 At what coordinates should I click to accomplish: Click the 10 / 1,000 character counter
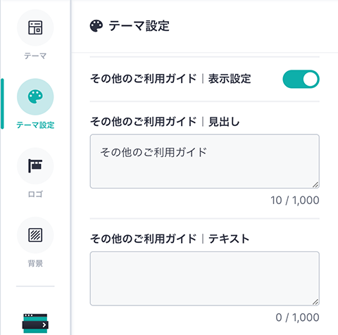coord(295,201)
